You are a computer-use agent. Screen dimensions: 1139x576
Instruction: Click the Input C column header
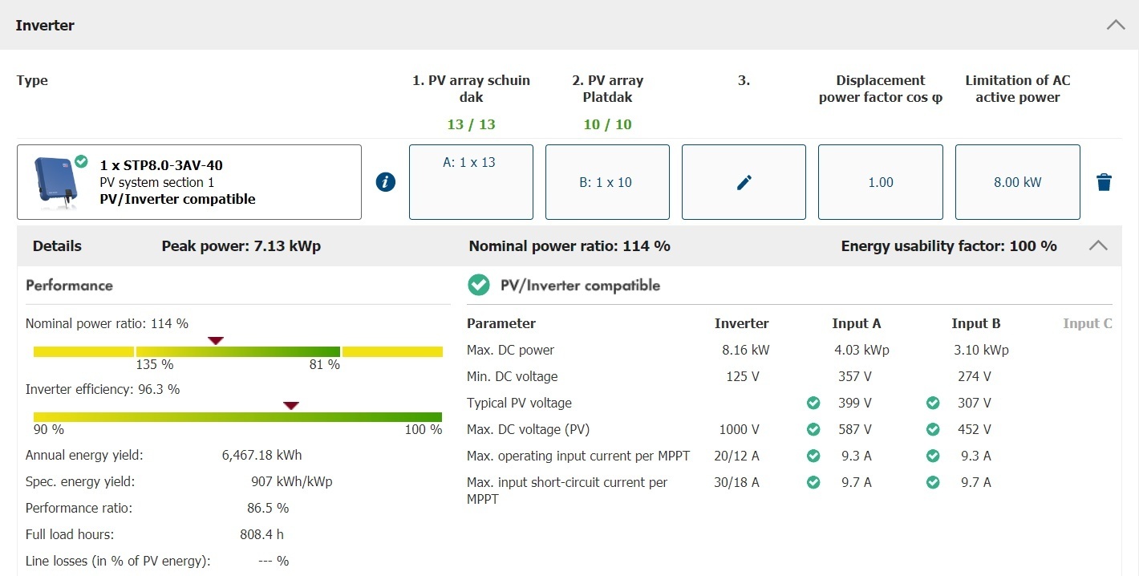1087,323
